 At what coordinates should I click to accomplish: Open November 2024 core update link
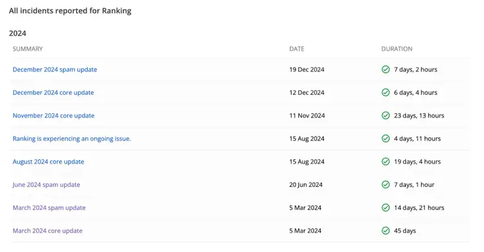coord(54,115)
